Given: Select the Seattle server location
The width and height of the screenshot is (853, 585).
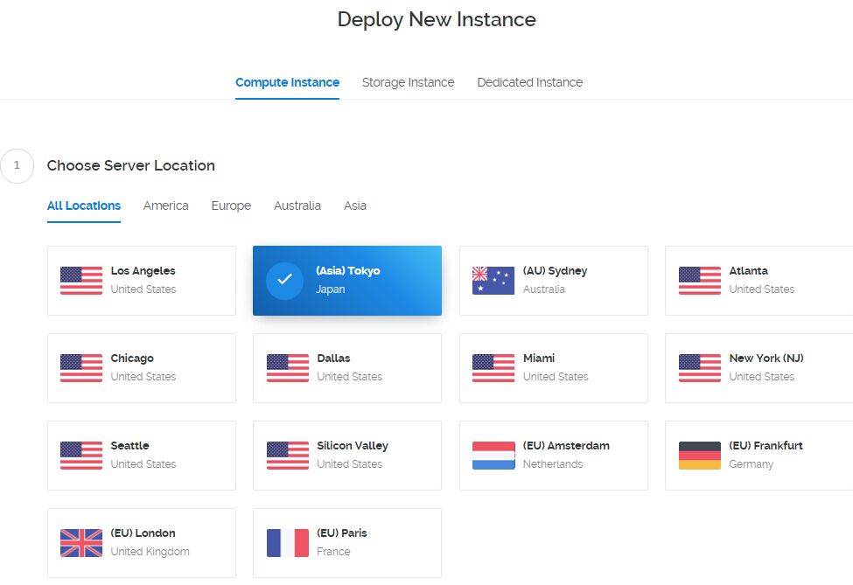Looking at the screenshot, I should tap(142, 455).
